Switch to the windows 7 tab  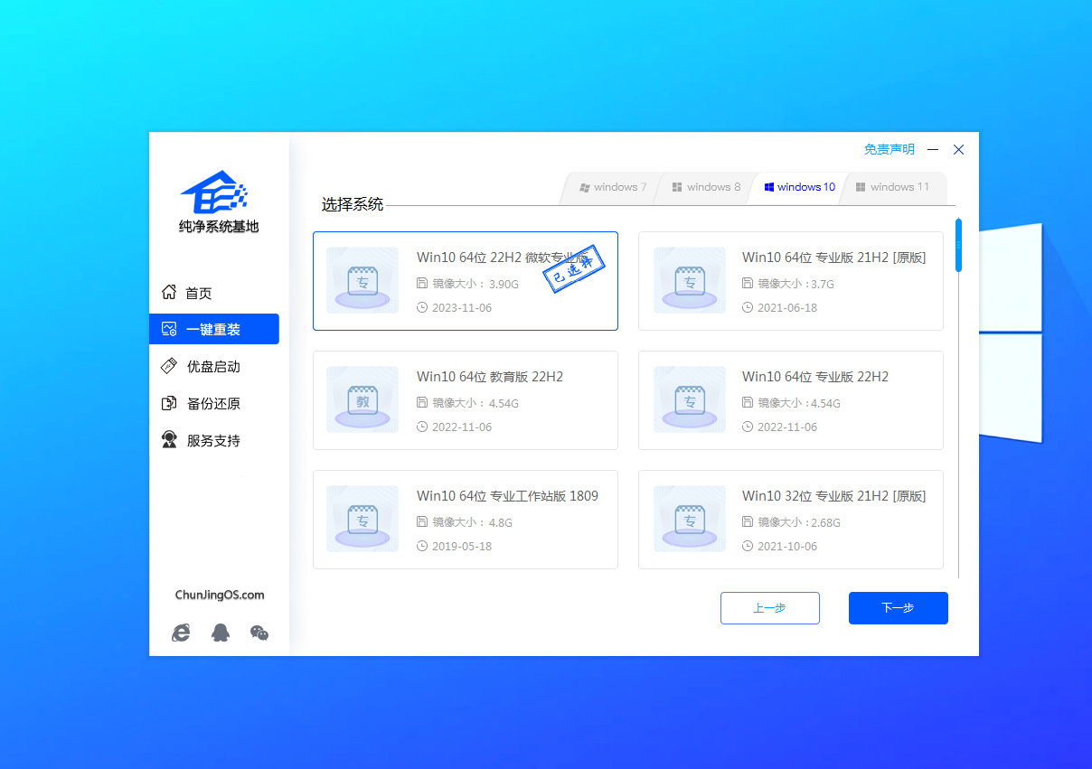click(613, 187)
